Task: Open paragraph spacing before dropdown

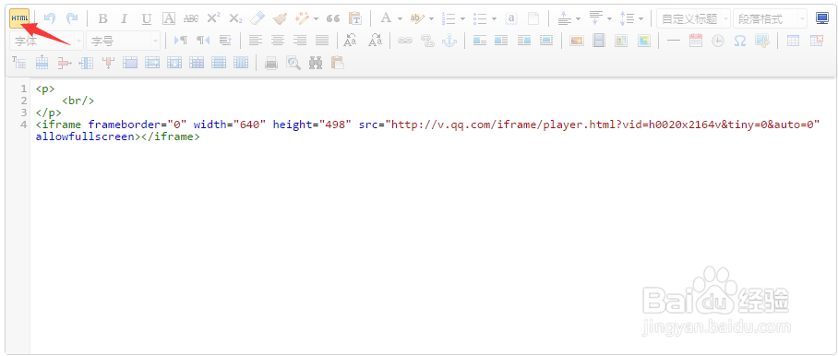Action: [x=579, y=19]
